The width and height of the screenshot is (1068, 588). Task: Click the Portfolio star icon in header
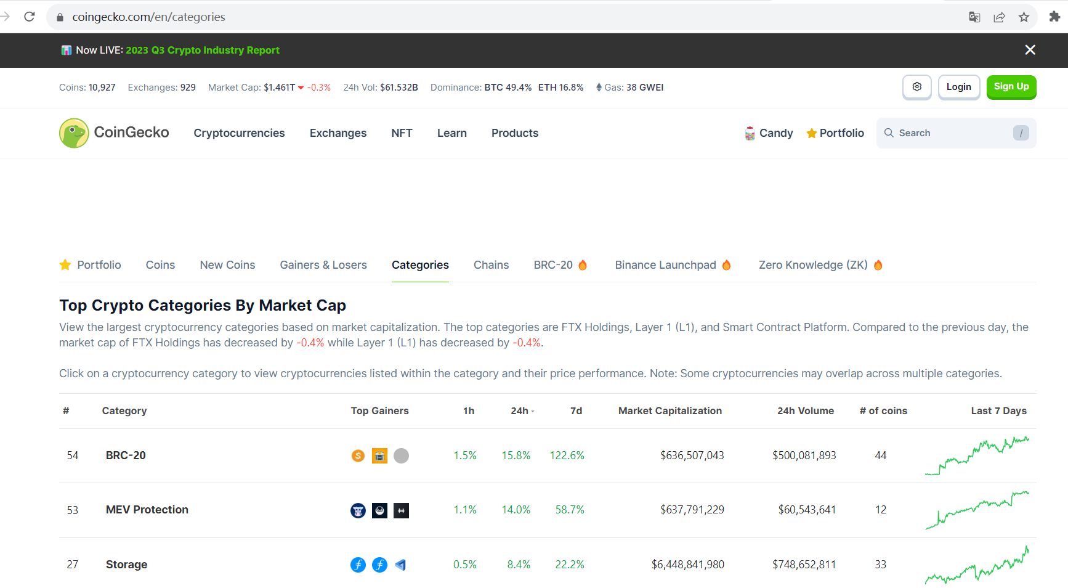point(811,133)
